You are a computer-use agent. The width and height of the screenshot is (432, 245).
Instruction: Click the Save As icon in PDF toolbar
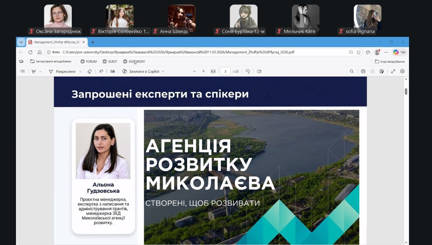[382, 71]
